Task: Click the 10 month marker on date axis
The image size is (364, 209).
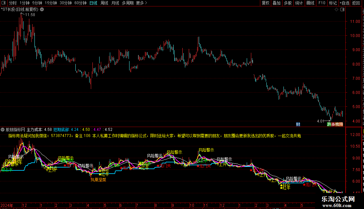Action: pos(192,205)
